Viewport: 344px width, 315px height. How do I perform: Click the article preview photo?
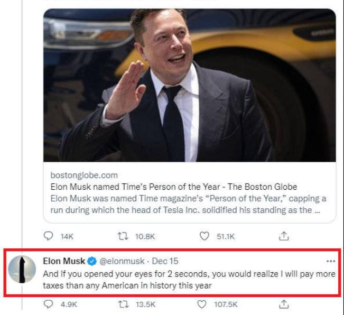click(190, 85)
